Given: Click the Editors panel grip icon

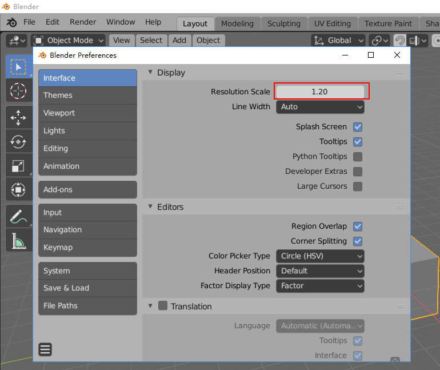Looking at the screenshot, I should tap(401, 207).
